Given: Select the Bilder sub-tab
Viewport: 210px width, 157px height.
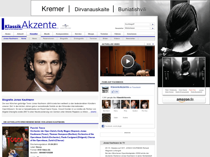Looking at the screenshot, I should (x=105, y=39).
